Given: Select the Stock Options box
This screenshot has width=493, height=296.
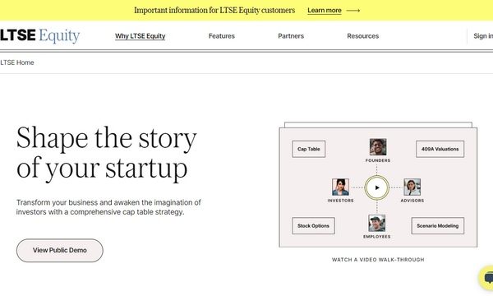Looking at the screenshot, I should pyautogui.click(x=313, y=226).
